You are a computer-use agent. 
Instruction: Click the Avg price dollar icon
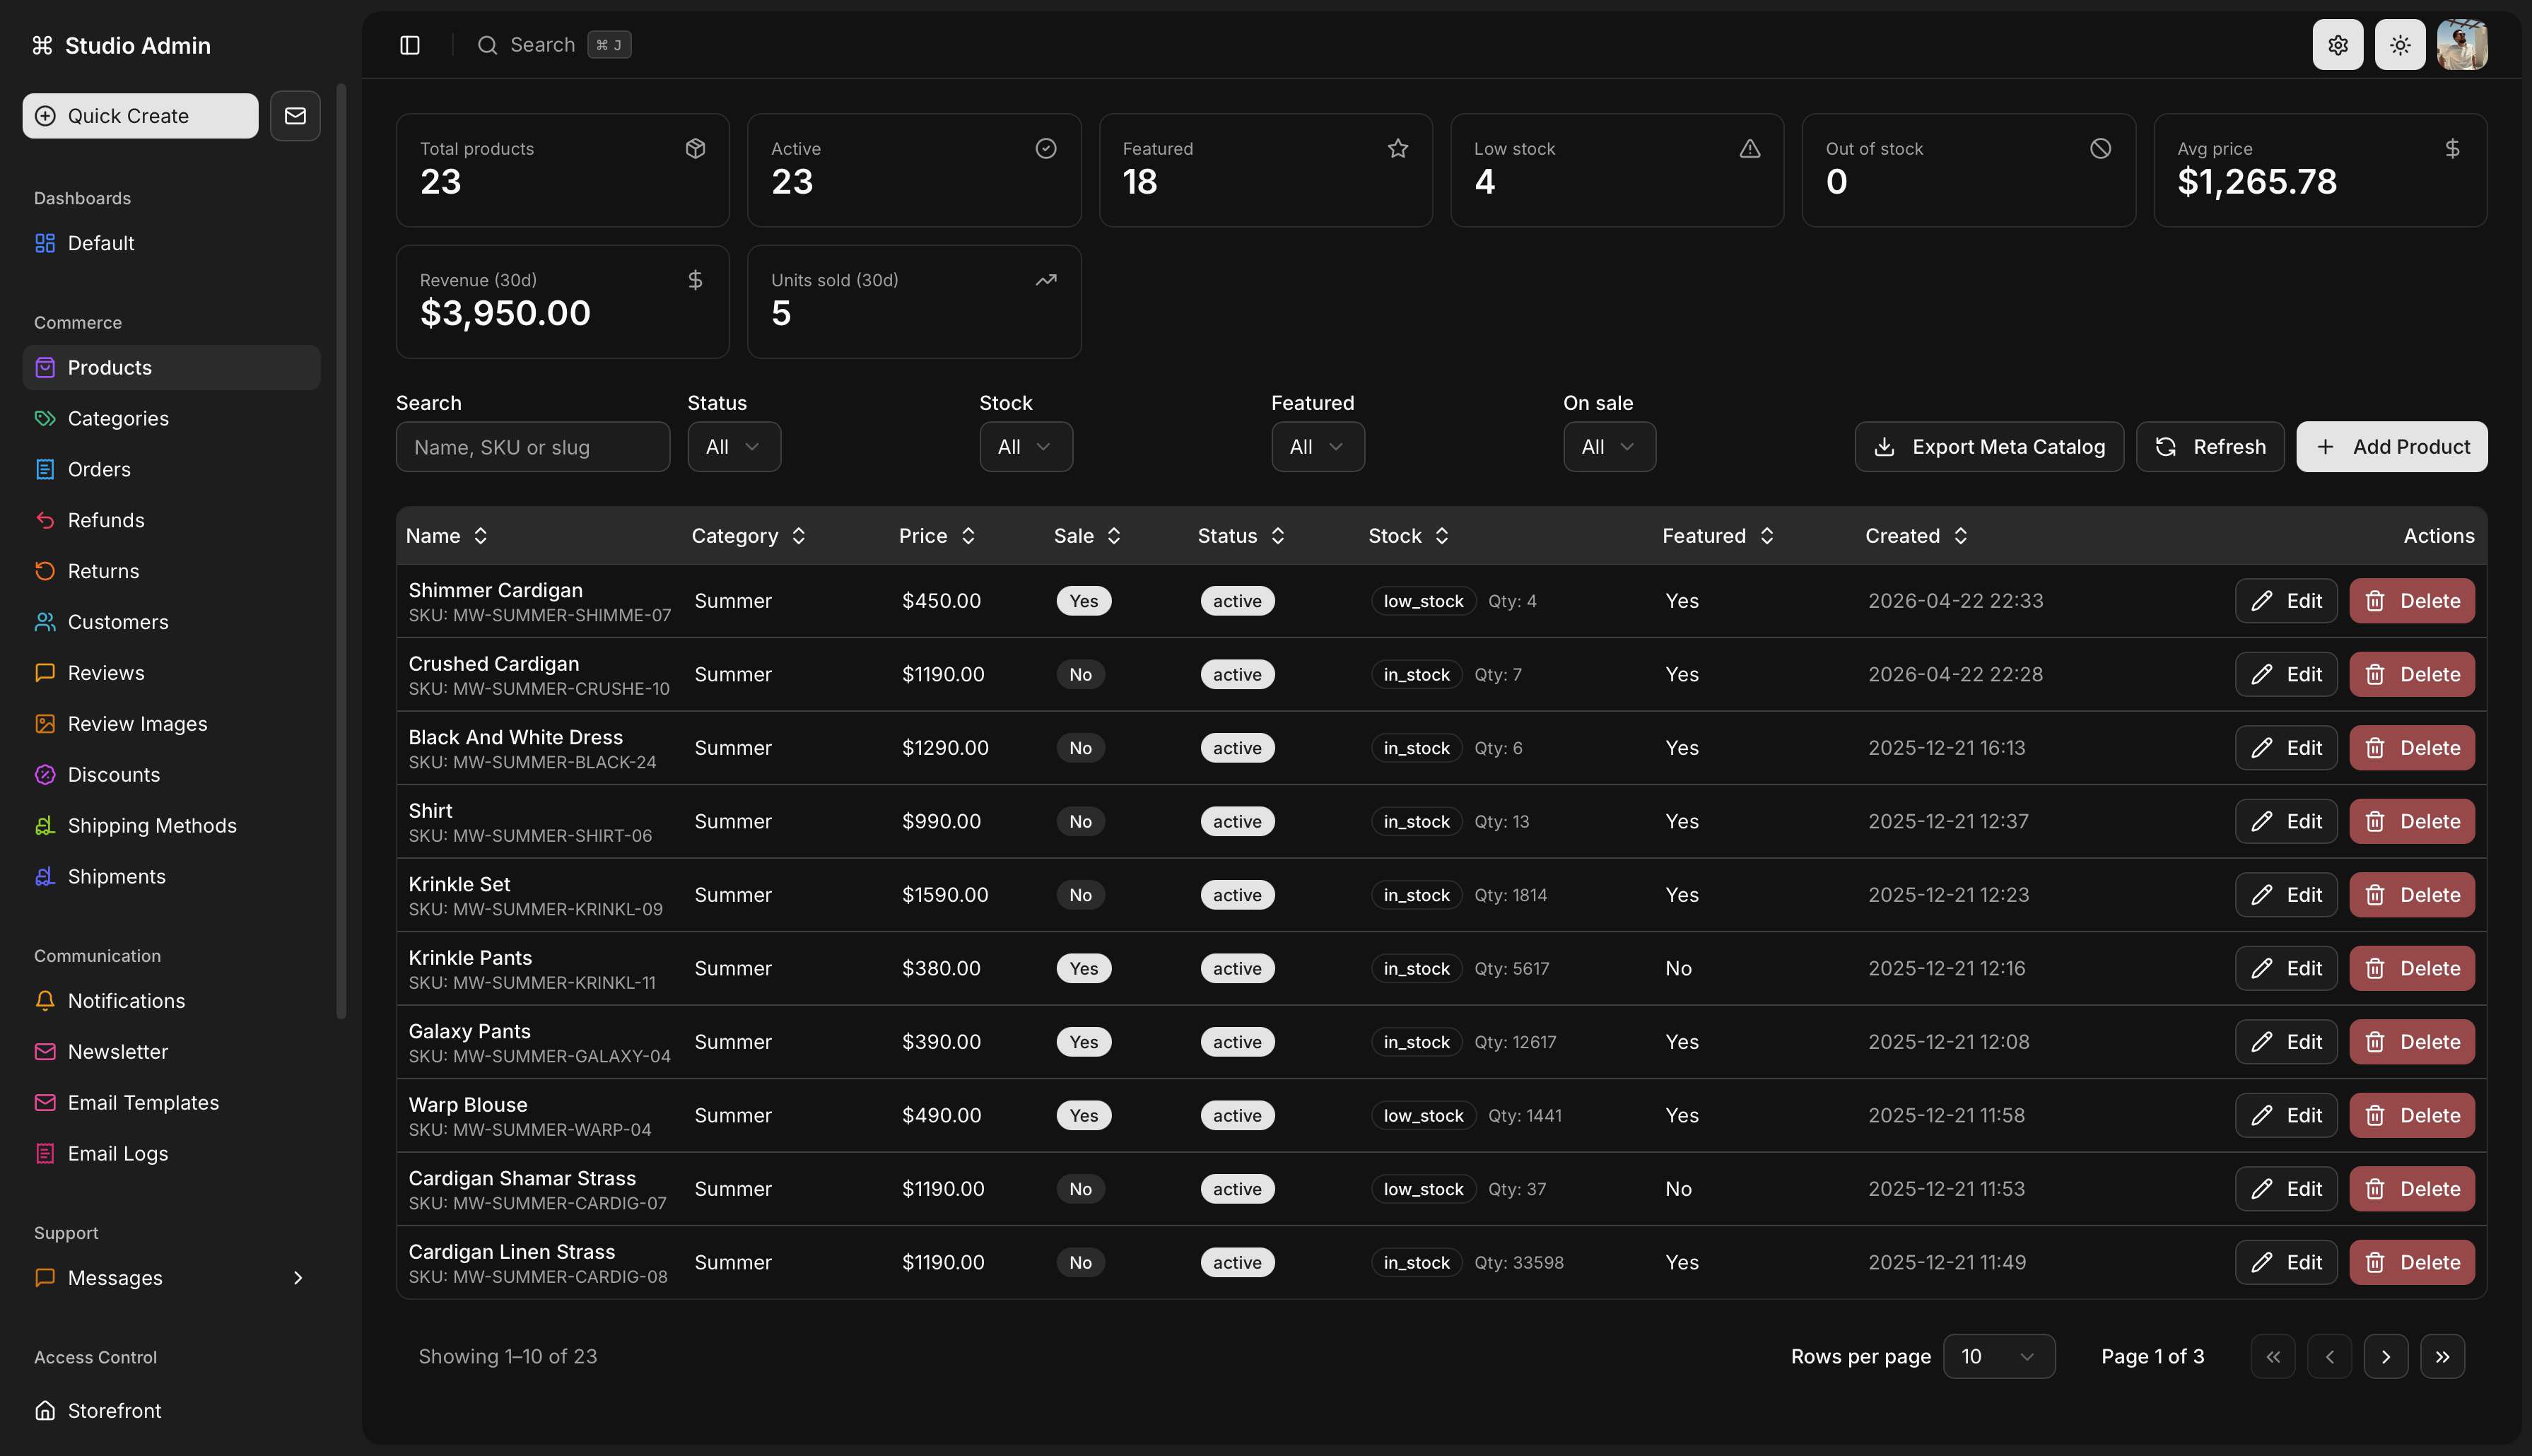2452,148
